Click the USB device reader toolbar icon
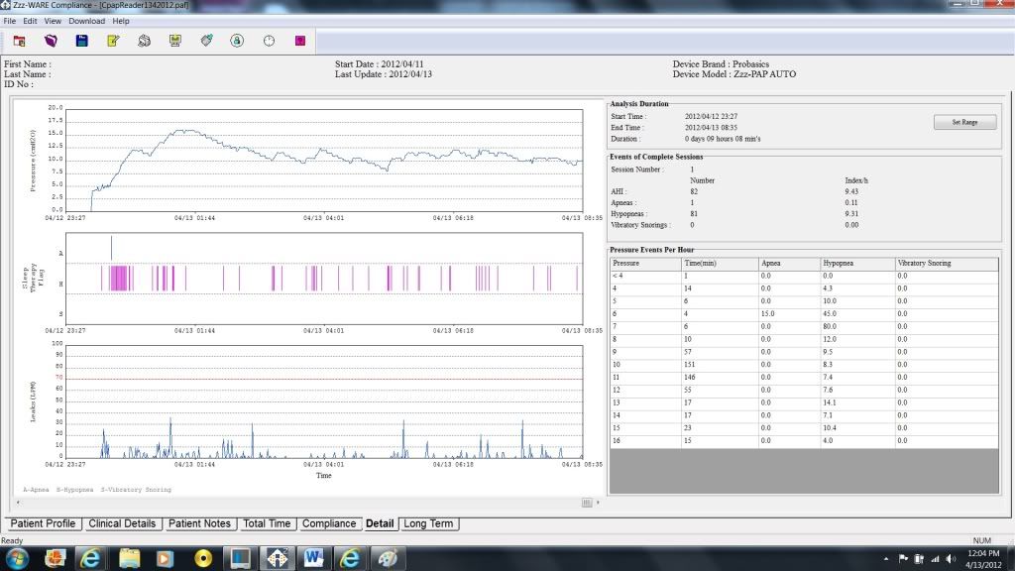This screenshot has width=1015, height=571. tap(206, 41)
